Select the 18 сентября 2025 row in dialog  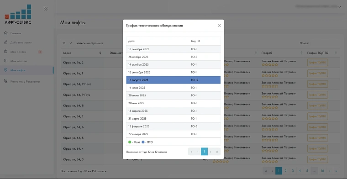click(173, 72)
